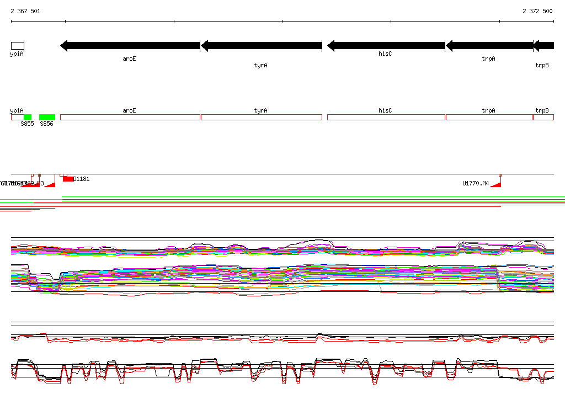
Task: Select the tyrA black gene arrow
Action: click(x=262, y=46)
